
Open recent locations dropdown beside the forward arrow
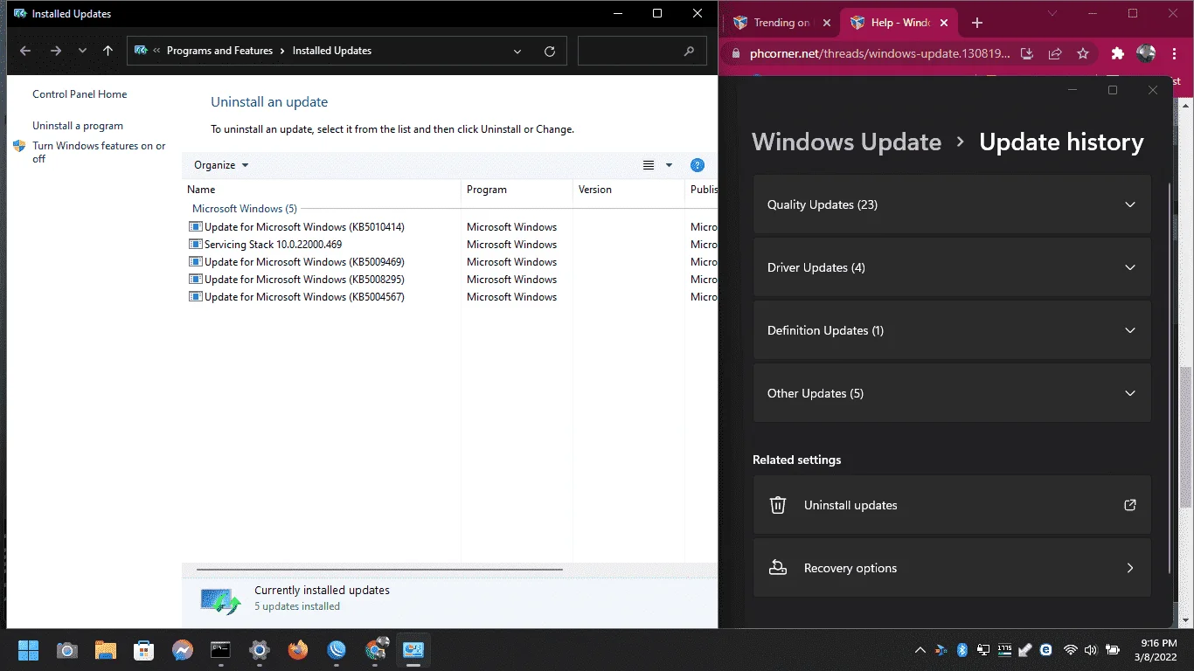point(82,51)
